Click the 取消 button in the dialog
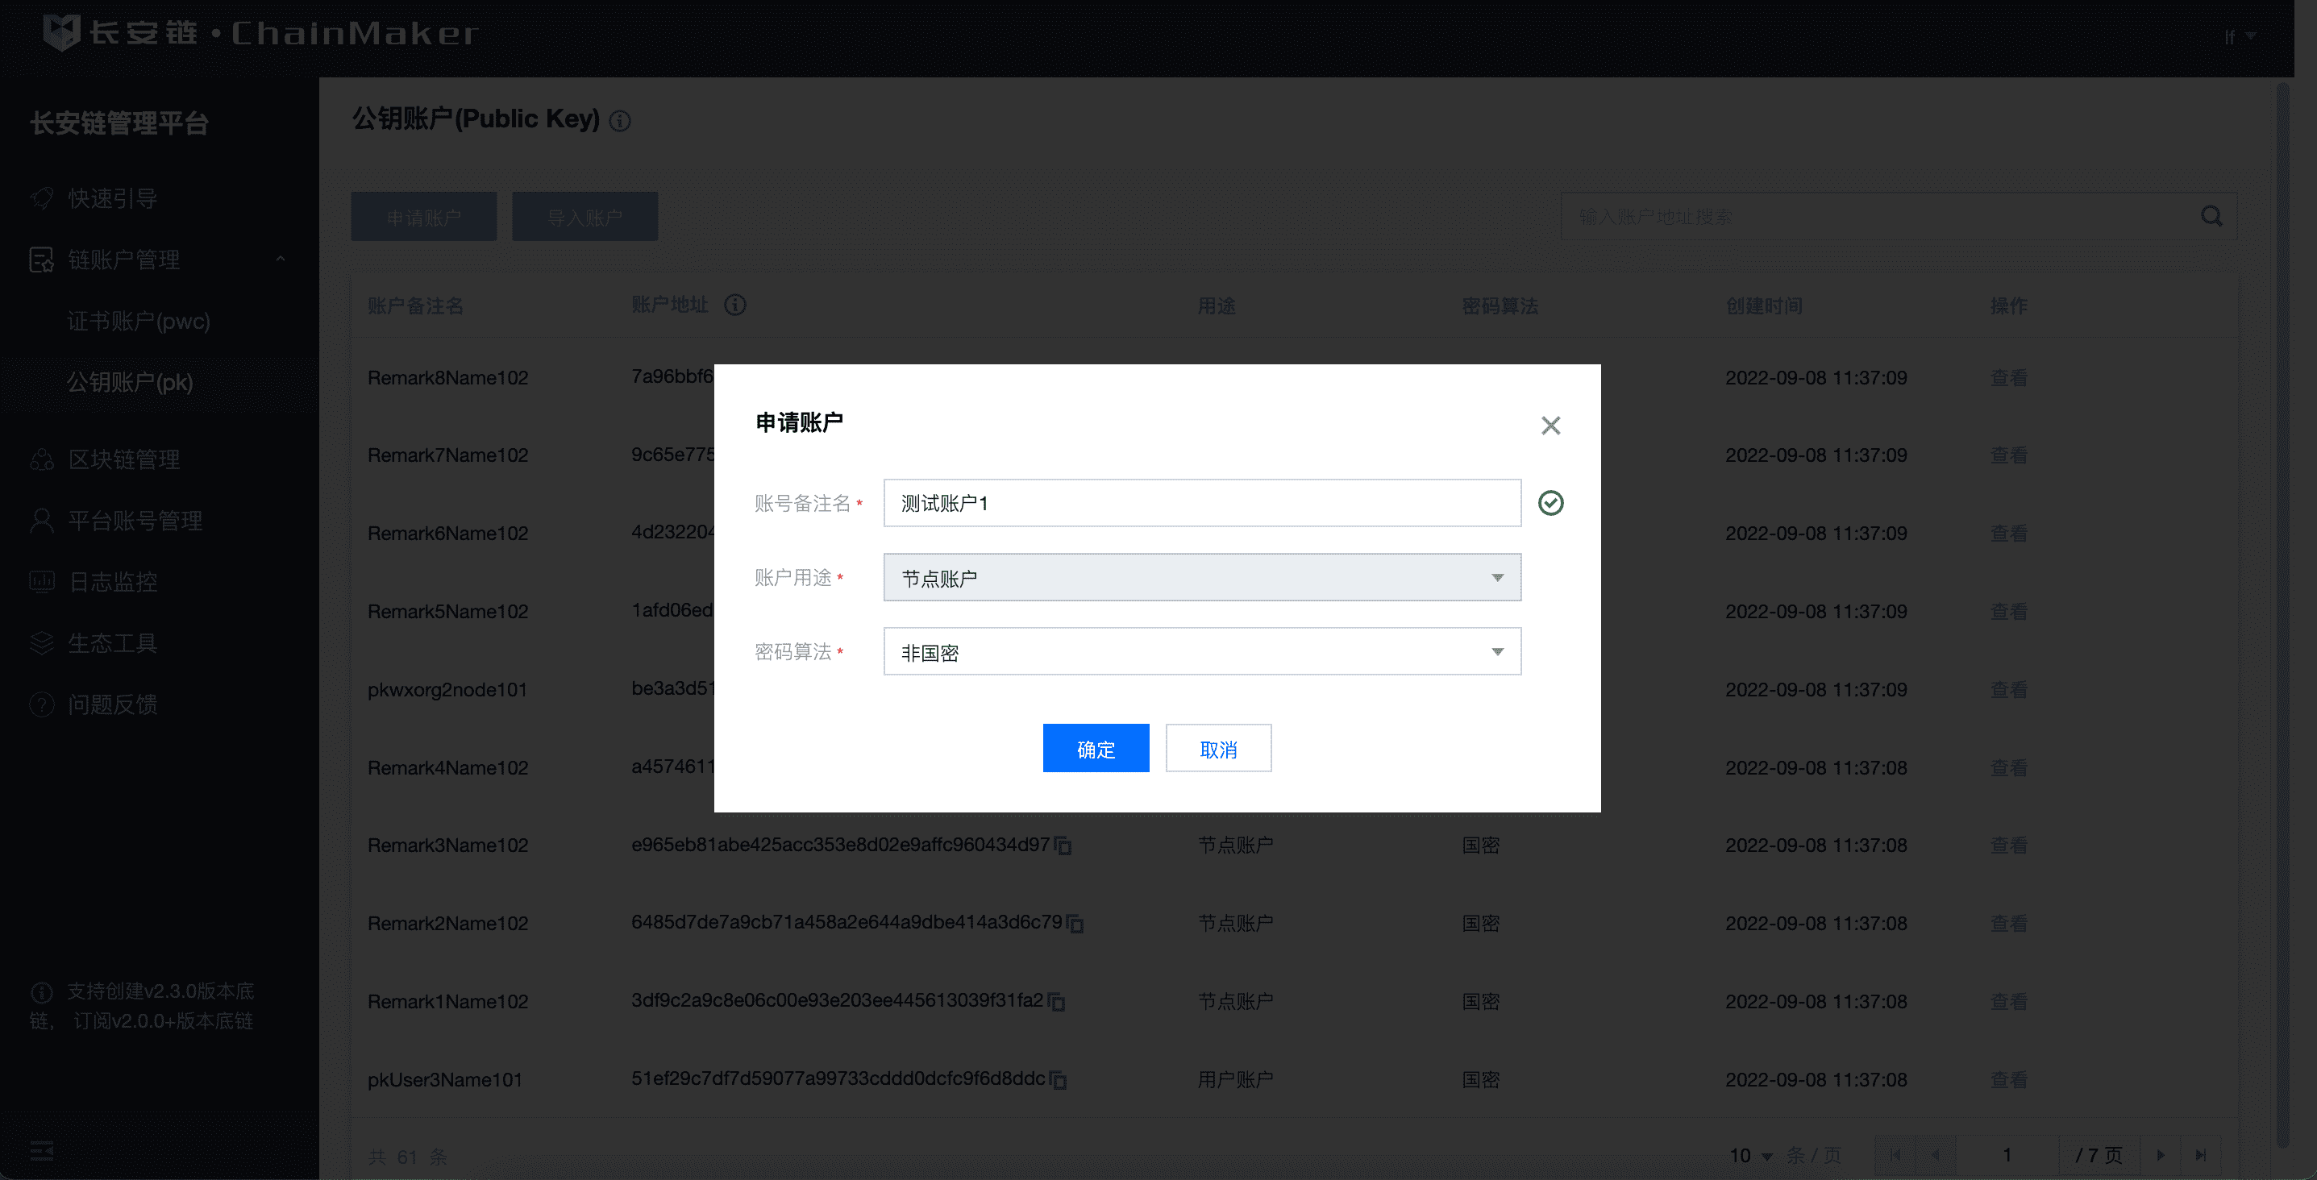The height and width of the screenshot is (1180, 2317). (1218, 748)
